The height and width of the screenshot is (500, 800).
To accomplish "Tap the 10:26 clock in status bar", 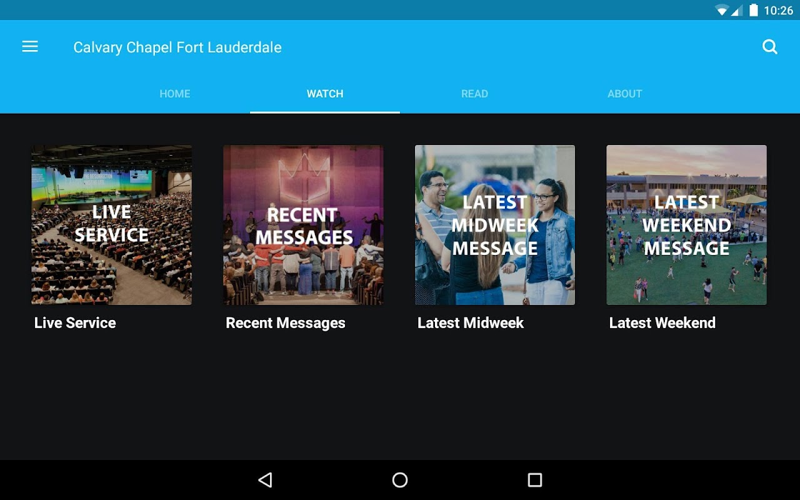I will pos(779,10).
